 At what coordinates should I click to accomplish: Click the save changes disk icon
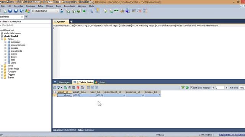tap(74, 88)
